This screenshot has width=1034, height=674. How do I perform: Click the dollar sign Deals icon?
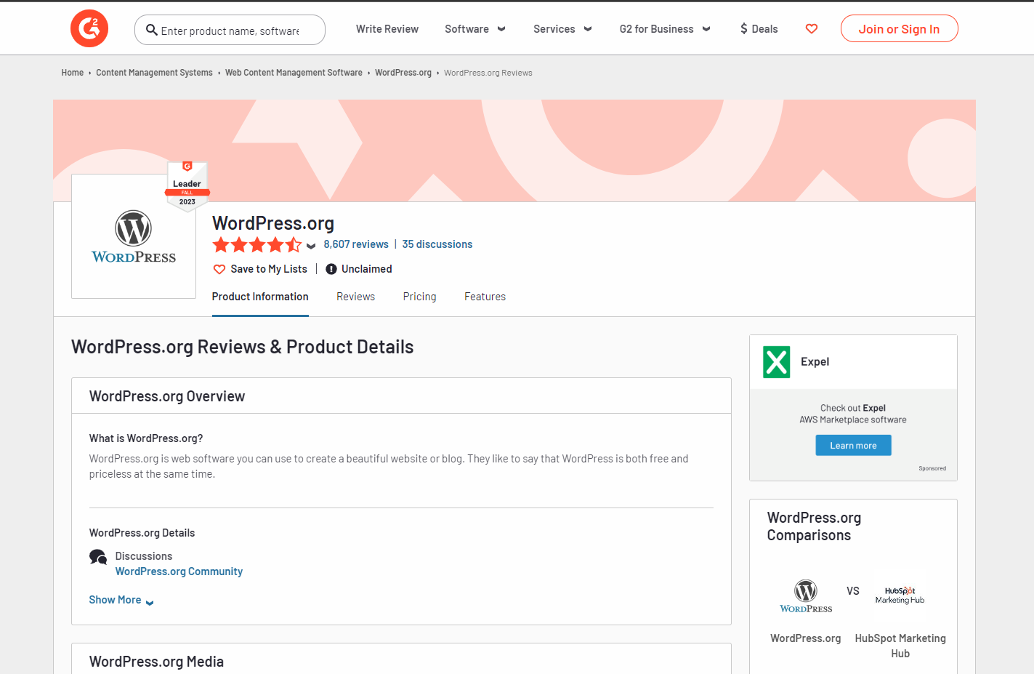pos(744,29)
